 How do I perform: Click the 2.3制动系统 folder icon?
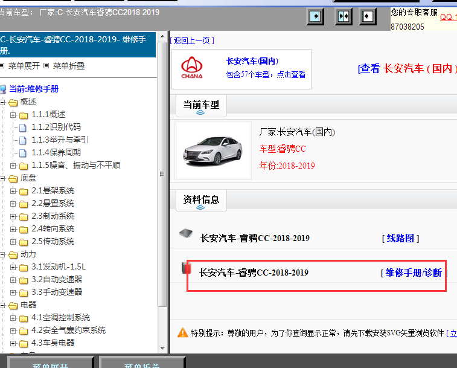pos(24,216)
